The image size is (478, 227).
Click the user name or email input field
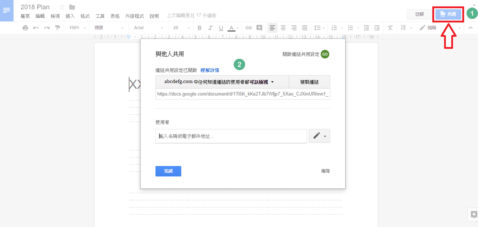(232, 136)
